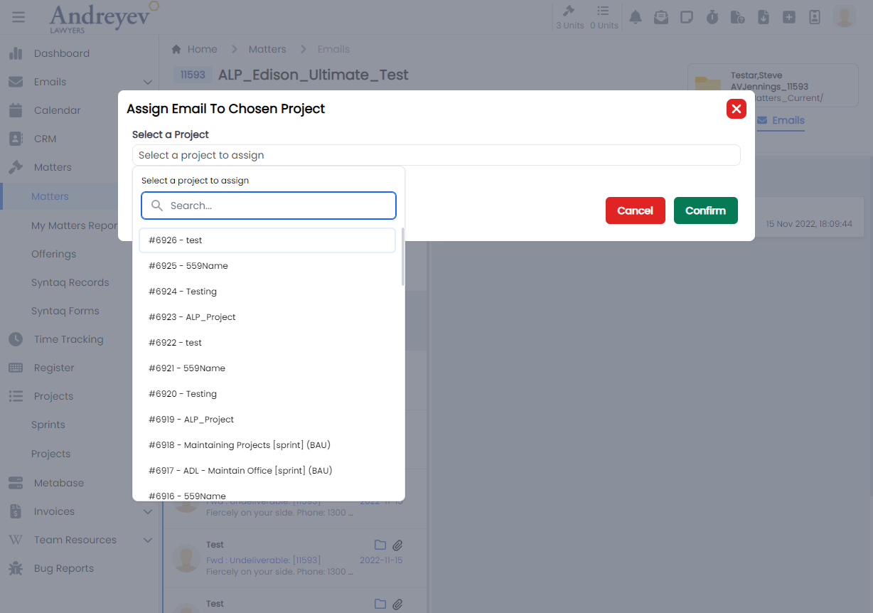Expand the Emails sidebar section

147,82
